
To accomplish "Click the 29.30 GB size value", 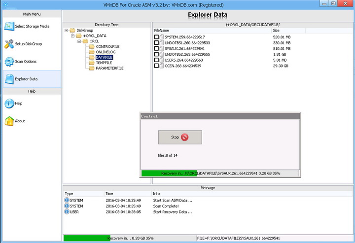I will pos(281,66).
